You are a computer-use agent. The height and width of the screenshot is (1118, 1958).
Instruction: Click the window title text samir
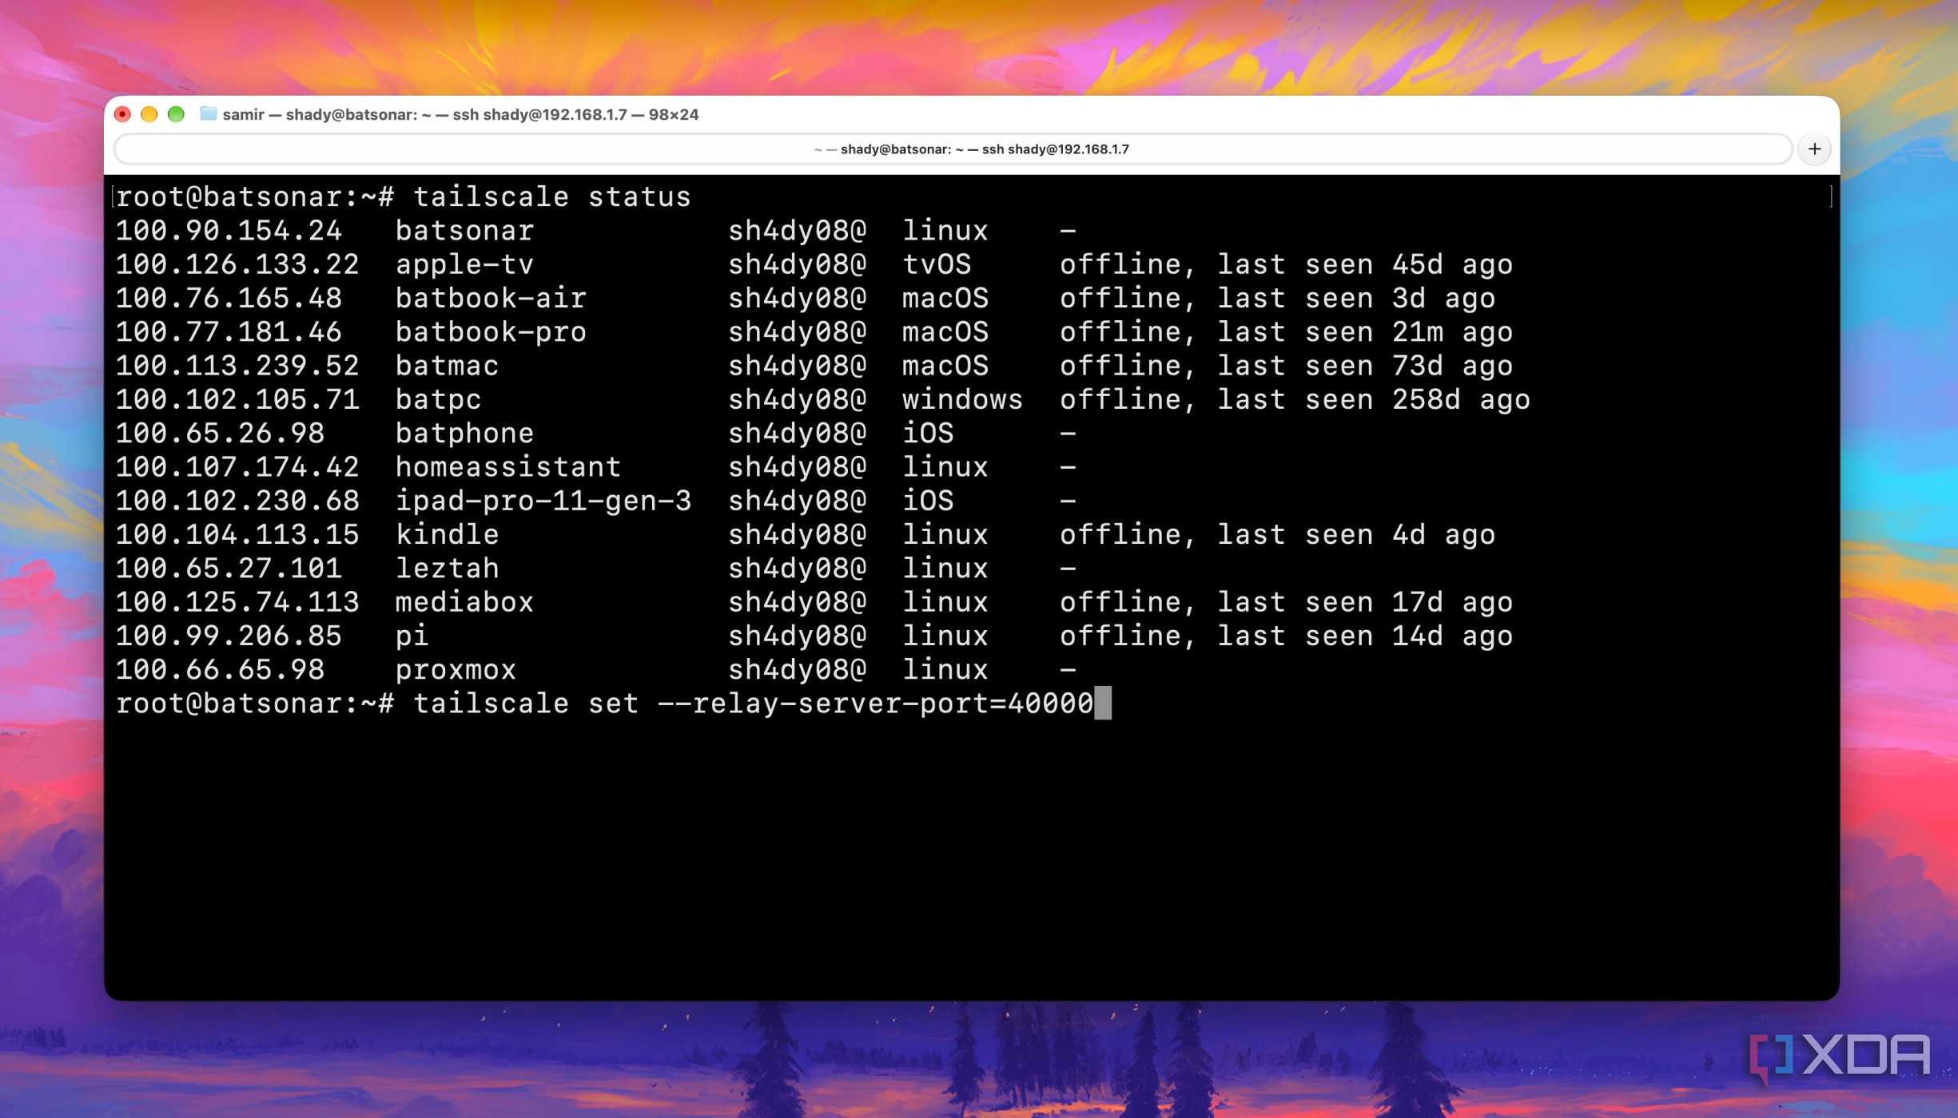click(243, 114)
